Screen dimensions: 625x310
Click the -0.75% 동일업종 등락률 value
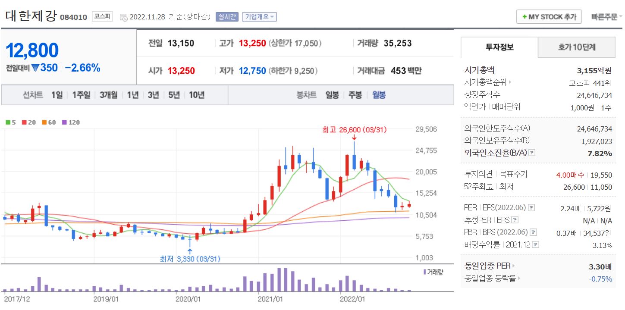click(x=600, y=279)
